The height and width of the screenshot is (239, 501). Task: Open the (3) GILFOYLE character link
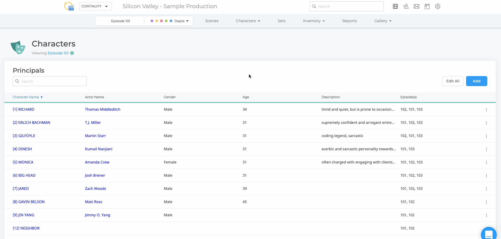pos(24,136)
